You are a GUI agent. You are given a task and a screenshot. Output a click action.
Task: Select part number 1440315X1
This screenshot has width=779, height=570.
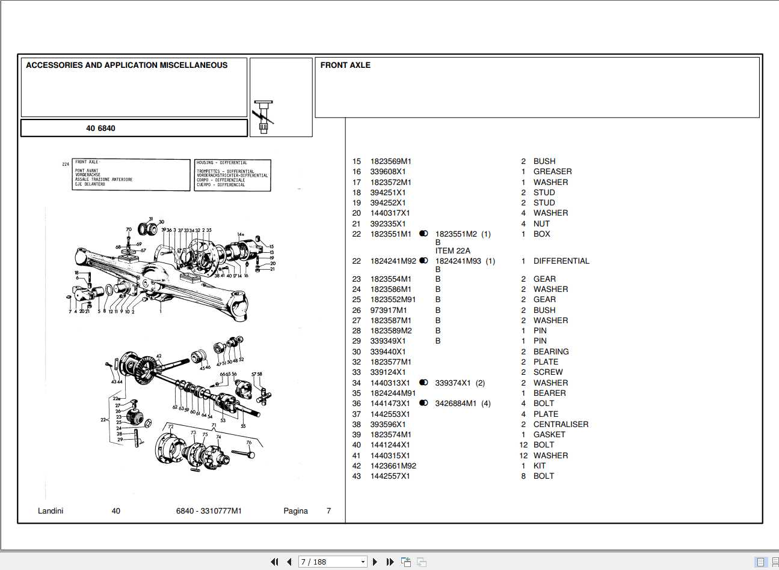coord(390,455)
